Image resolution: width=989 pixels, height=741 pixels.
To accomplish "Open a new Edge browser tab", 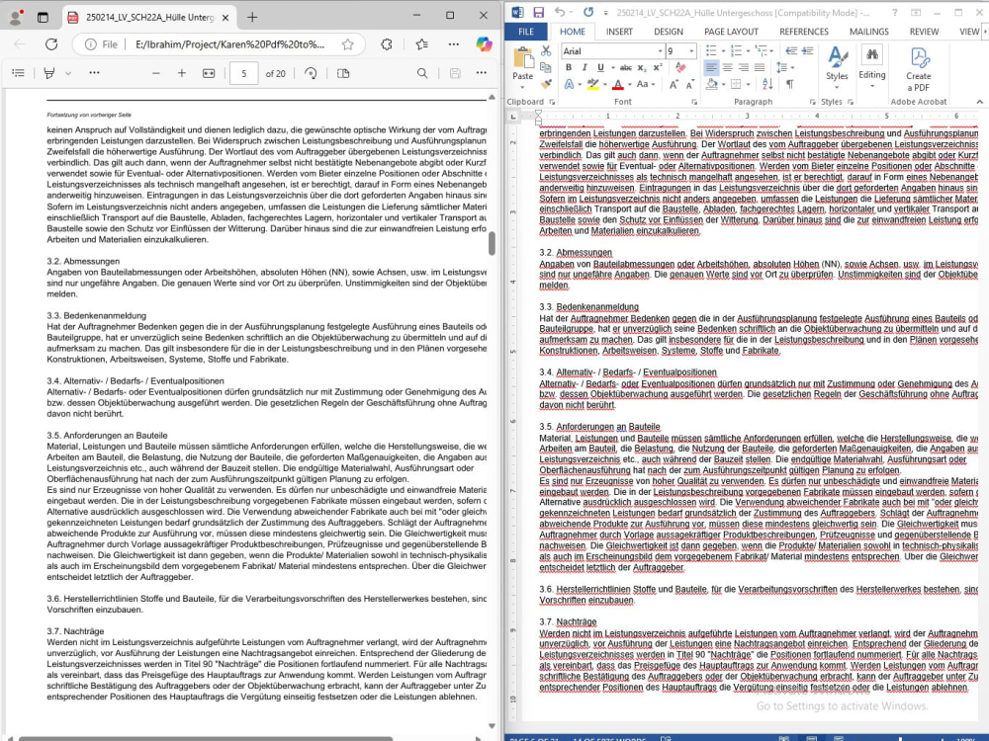I will 252,17.
